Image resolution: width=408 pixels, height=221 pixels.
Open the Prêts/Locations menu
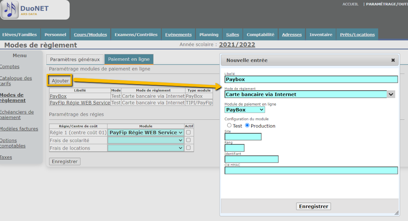(x=357, y=34)
